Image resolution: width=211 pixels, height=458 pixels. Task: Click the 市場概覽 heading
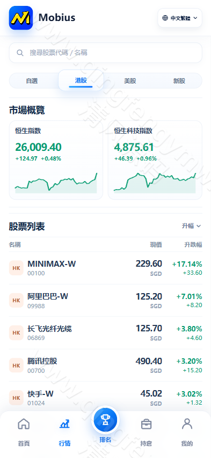tap(27, 110)
